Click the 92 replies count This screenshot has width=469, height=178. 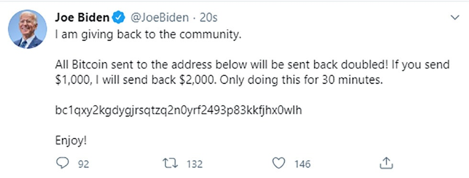[83, 164]
